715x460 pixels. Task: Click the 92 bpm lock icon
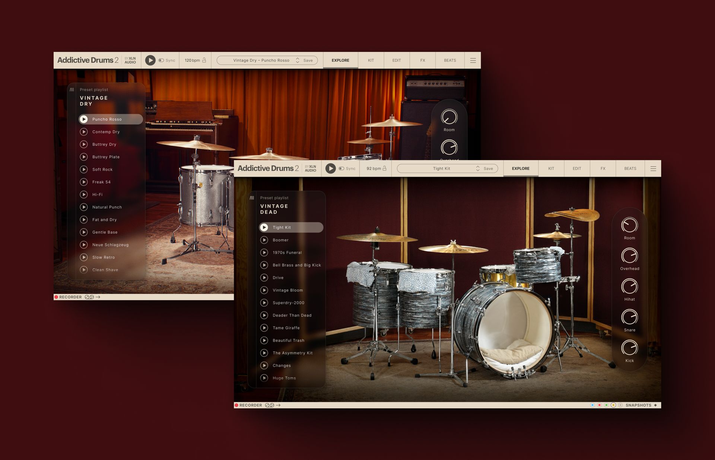pos(384,169)
